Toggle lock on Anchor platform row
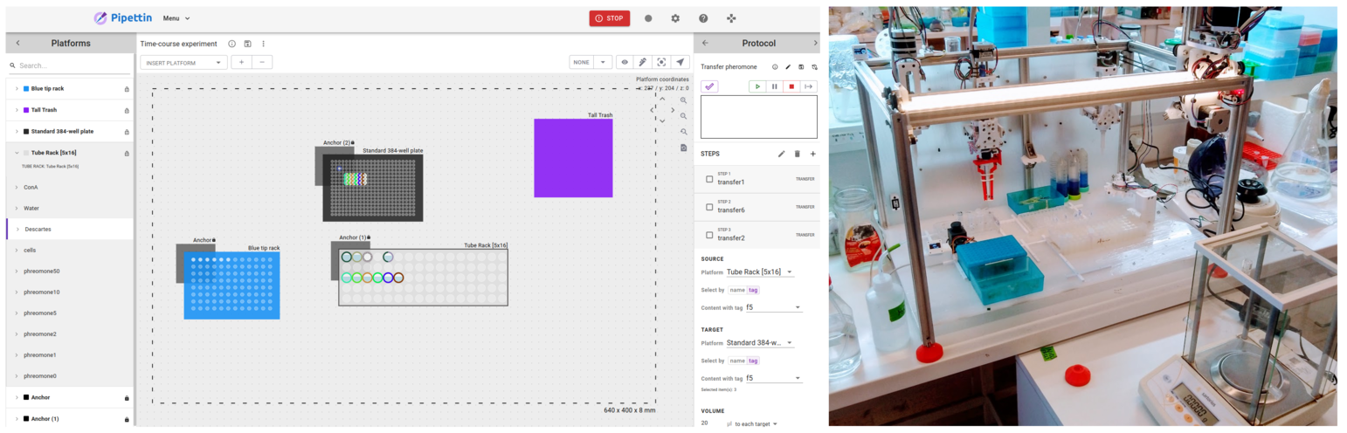 coord(127,398)
